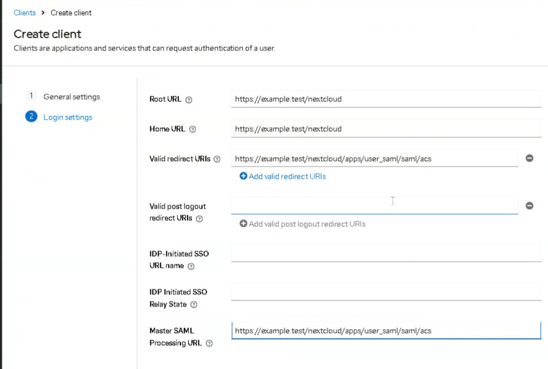Open help for Valid redirect URIs
The width and height of the screenshot is (548, 369).
click(217, 159)
